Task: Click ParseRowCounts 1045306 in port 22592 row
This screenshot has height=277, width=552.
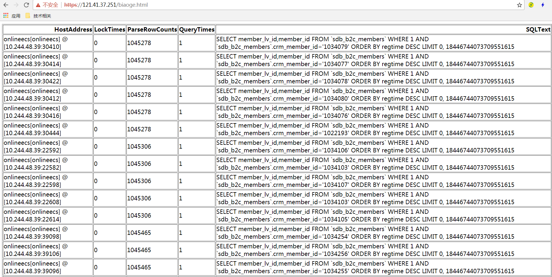Action: tap(152, 147)
